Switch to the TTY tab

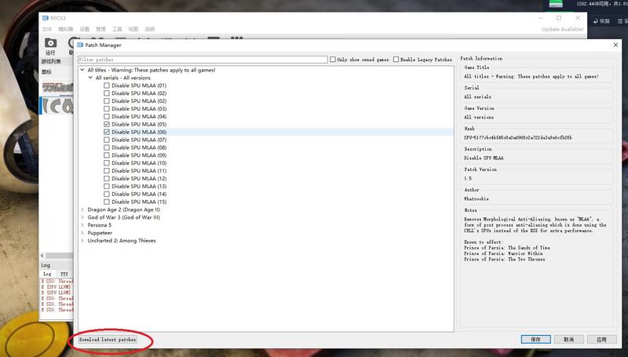tap(64, 274)
